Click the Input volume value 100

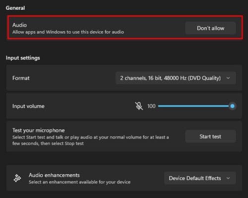(151, 106)
